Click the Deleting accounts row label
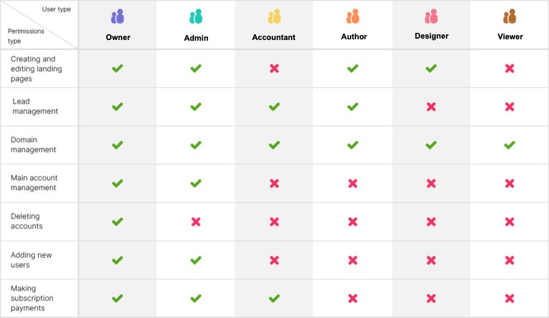 (27, 222)
